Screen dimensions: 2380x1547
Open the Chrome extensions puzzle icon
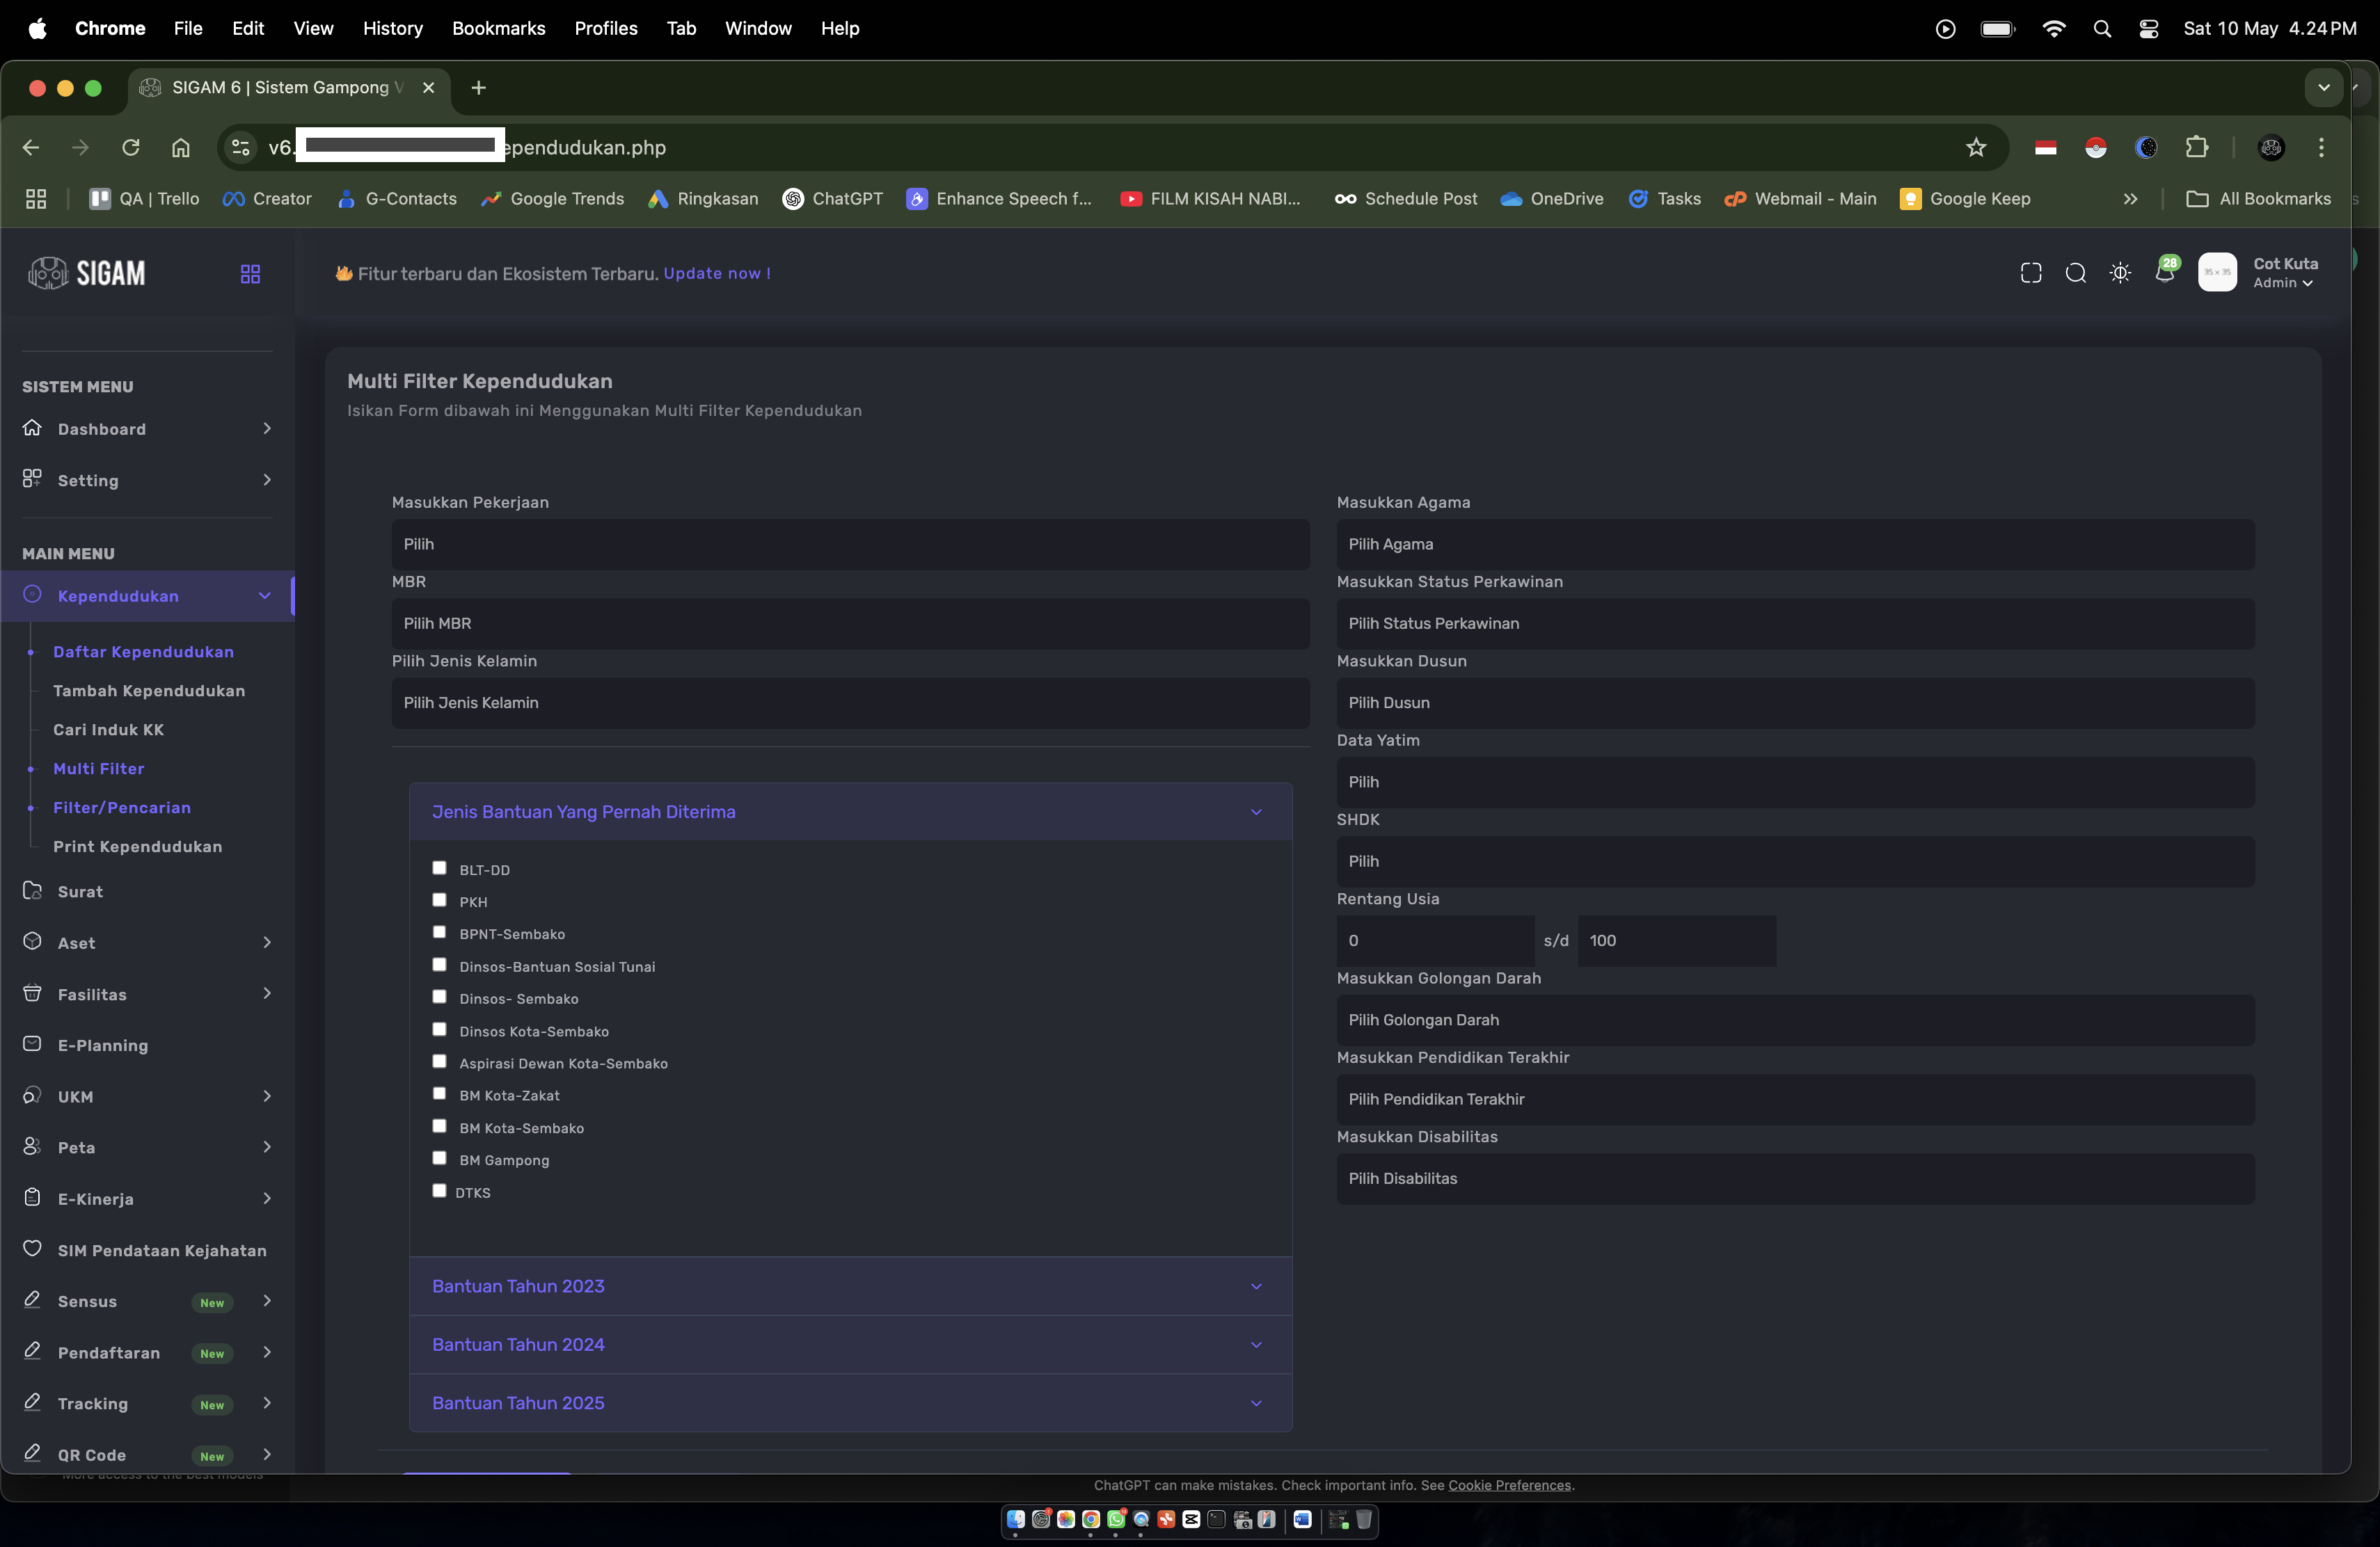[2196, 148]
